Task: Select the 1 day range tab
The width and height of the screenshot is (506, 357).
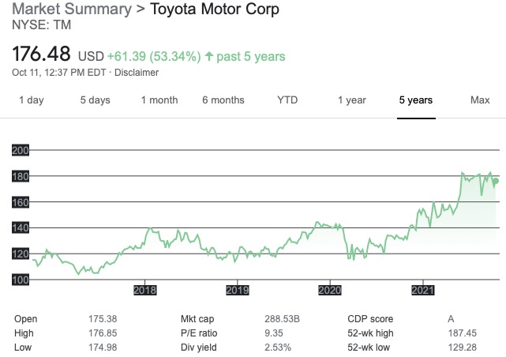Action: pos(32,100)
